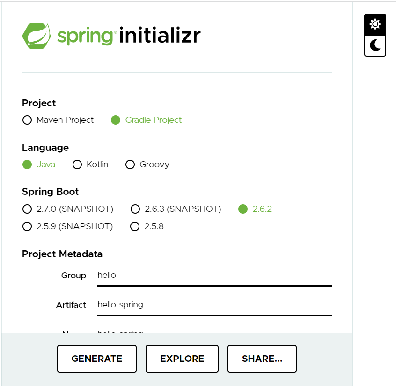The image size is (396, 389).
Task: Select Gradle Project radio button
Action: (x=116, y=120)
